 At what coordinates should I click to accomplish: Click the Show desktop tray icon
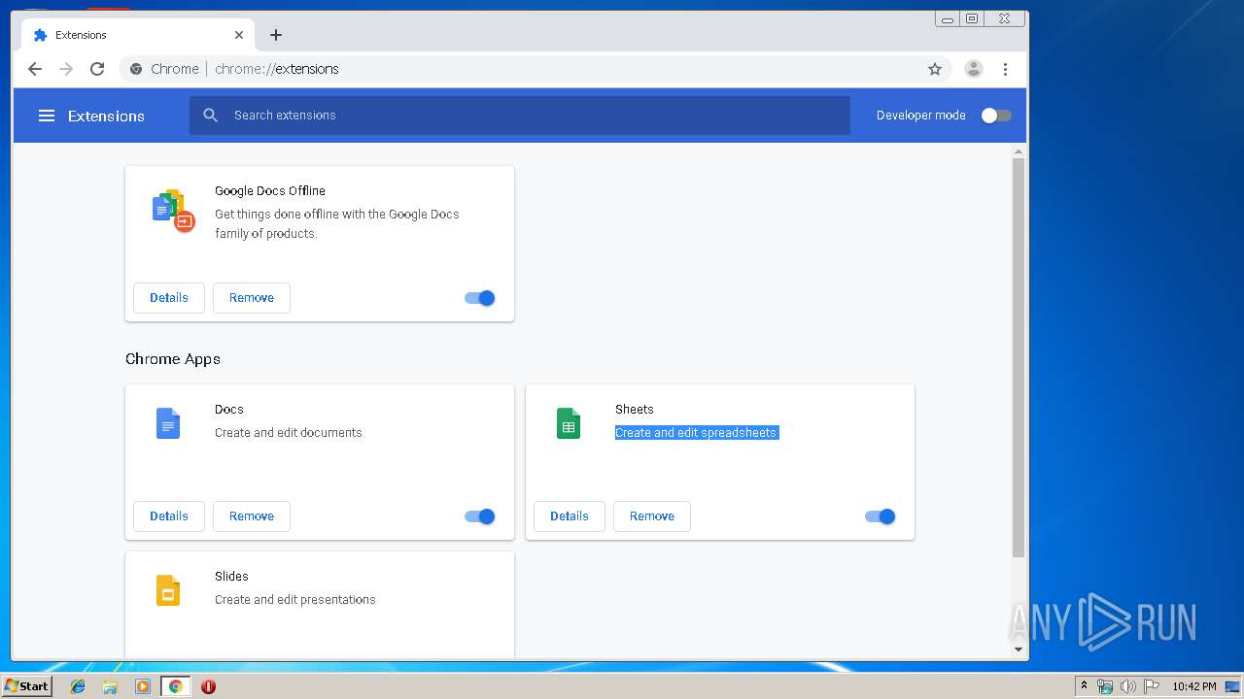(1232, 686)
